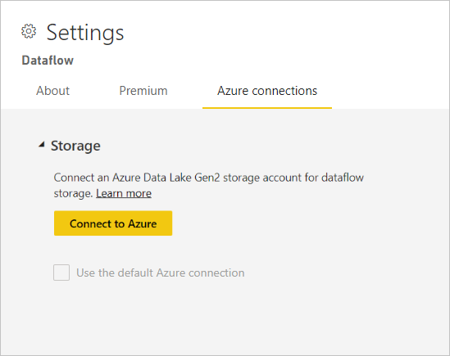The height and width of the screenshot is (356, 450).
Task: Click the Dataflow subtitle text
Action: point(48,61)
